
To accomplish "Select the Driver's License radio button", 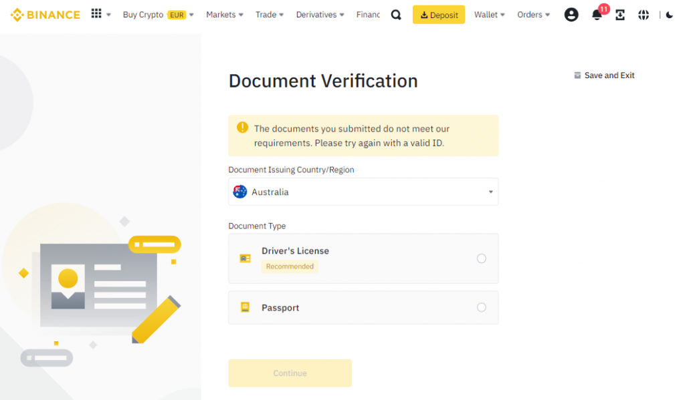I will pos(481,258).
